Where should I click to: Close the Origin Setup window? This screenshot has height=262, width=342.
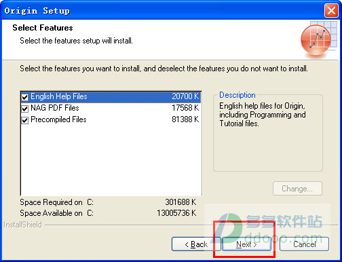click(331, 10)
